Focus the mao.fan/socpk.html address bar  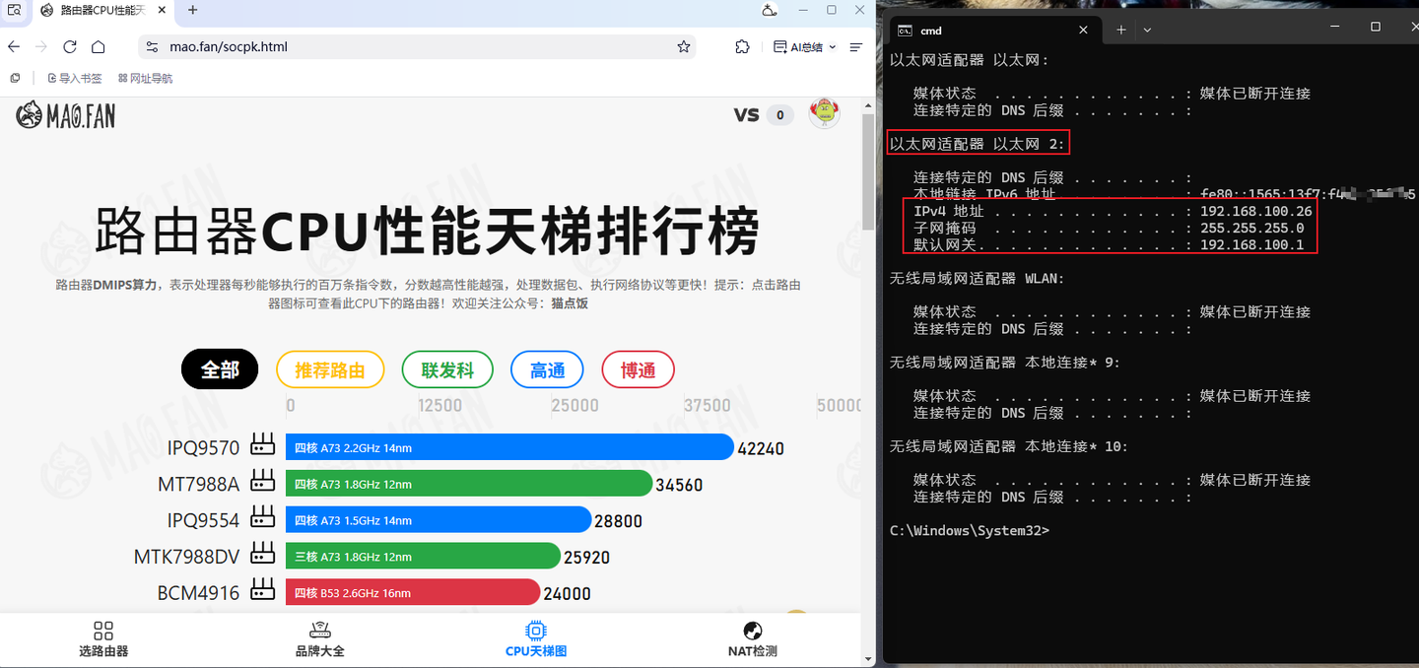[419, 46]
